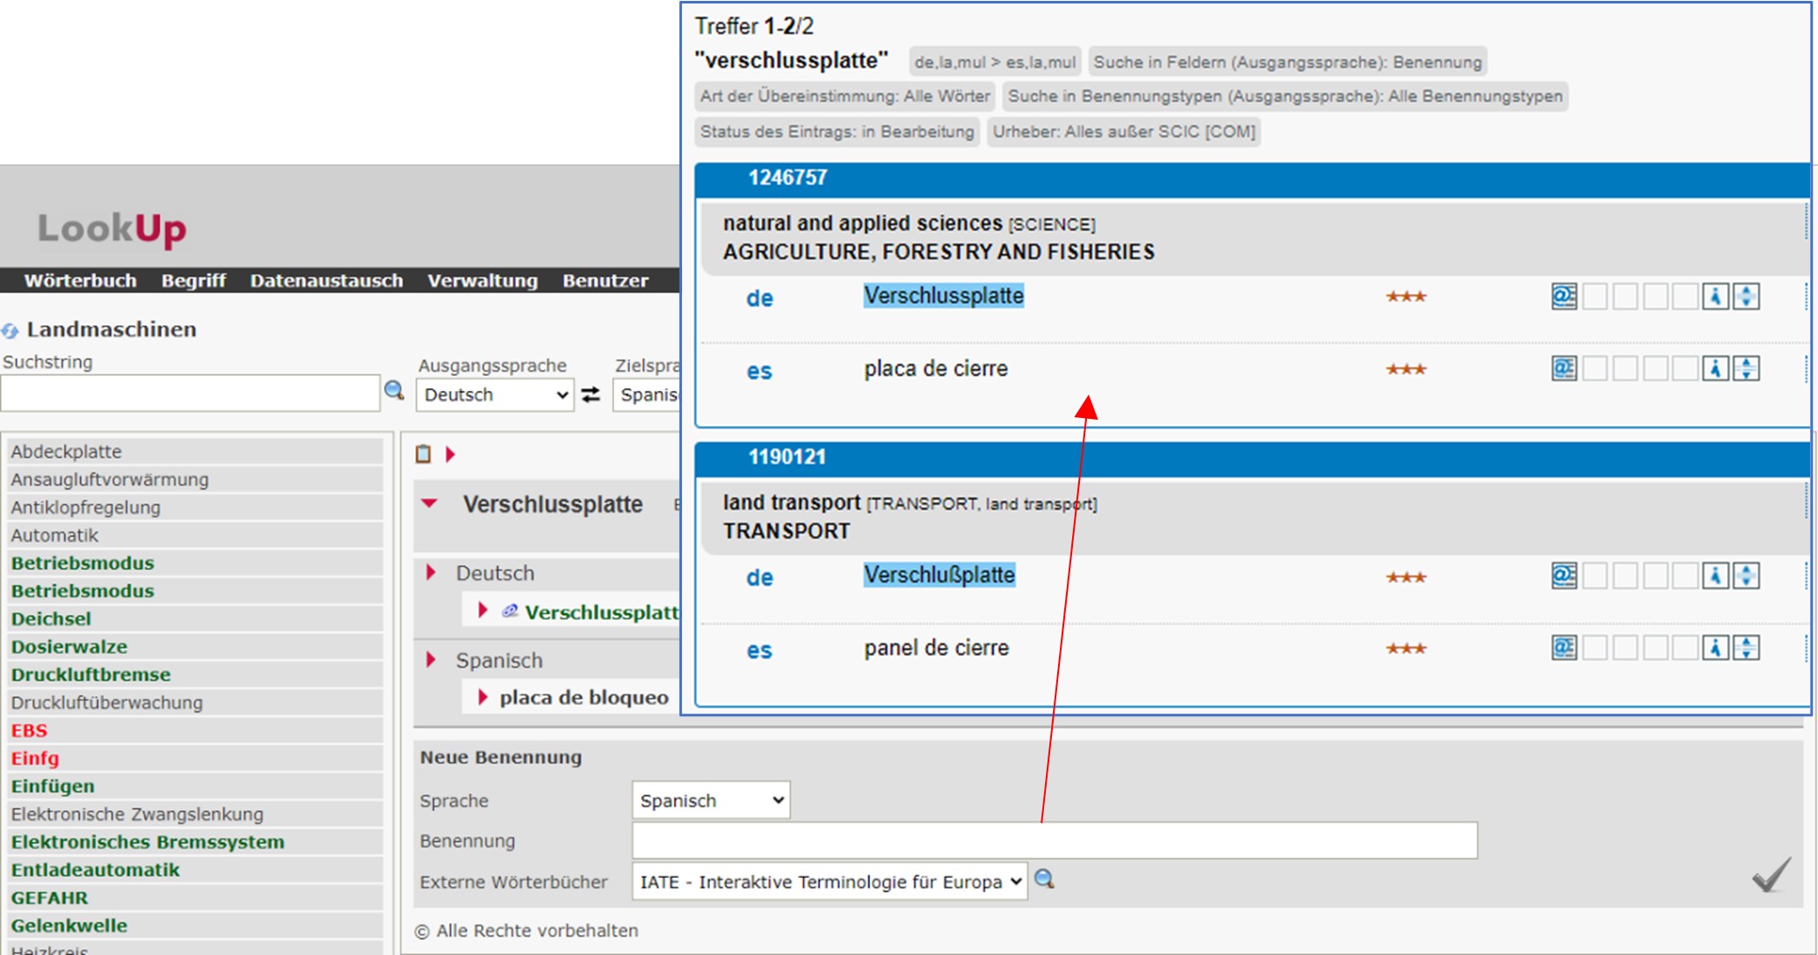This screenshot has height=955, width=1818.
Task: Open the @ reference icon for Verschlussplatte
Action: tap(1564, 296)
